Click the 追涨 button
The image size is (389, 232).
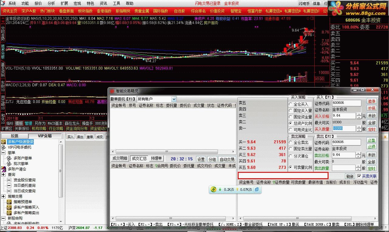[372, 101]
